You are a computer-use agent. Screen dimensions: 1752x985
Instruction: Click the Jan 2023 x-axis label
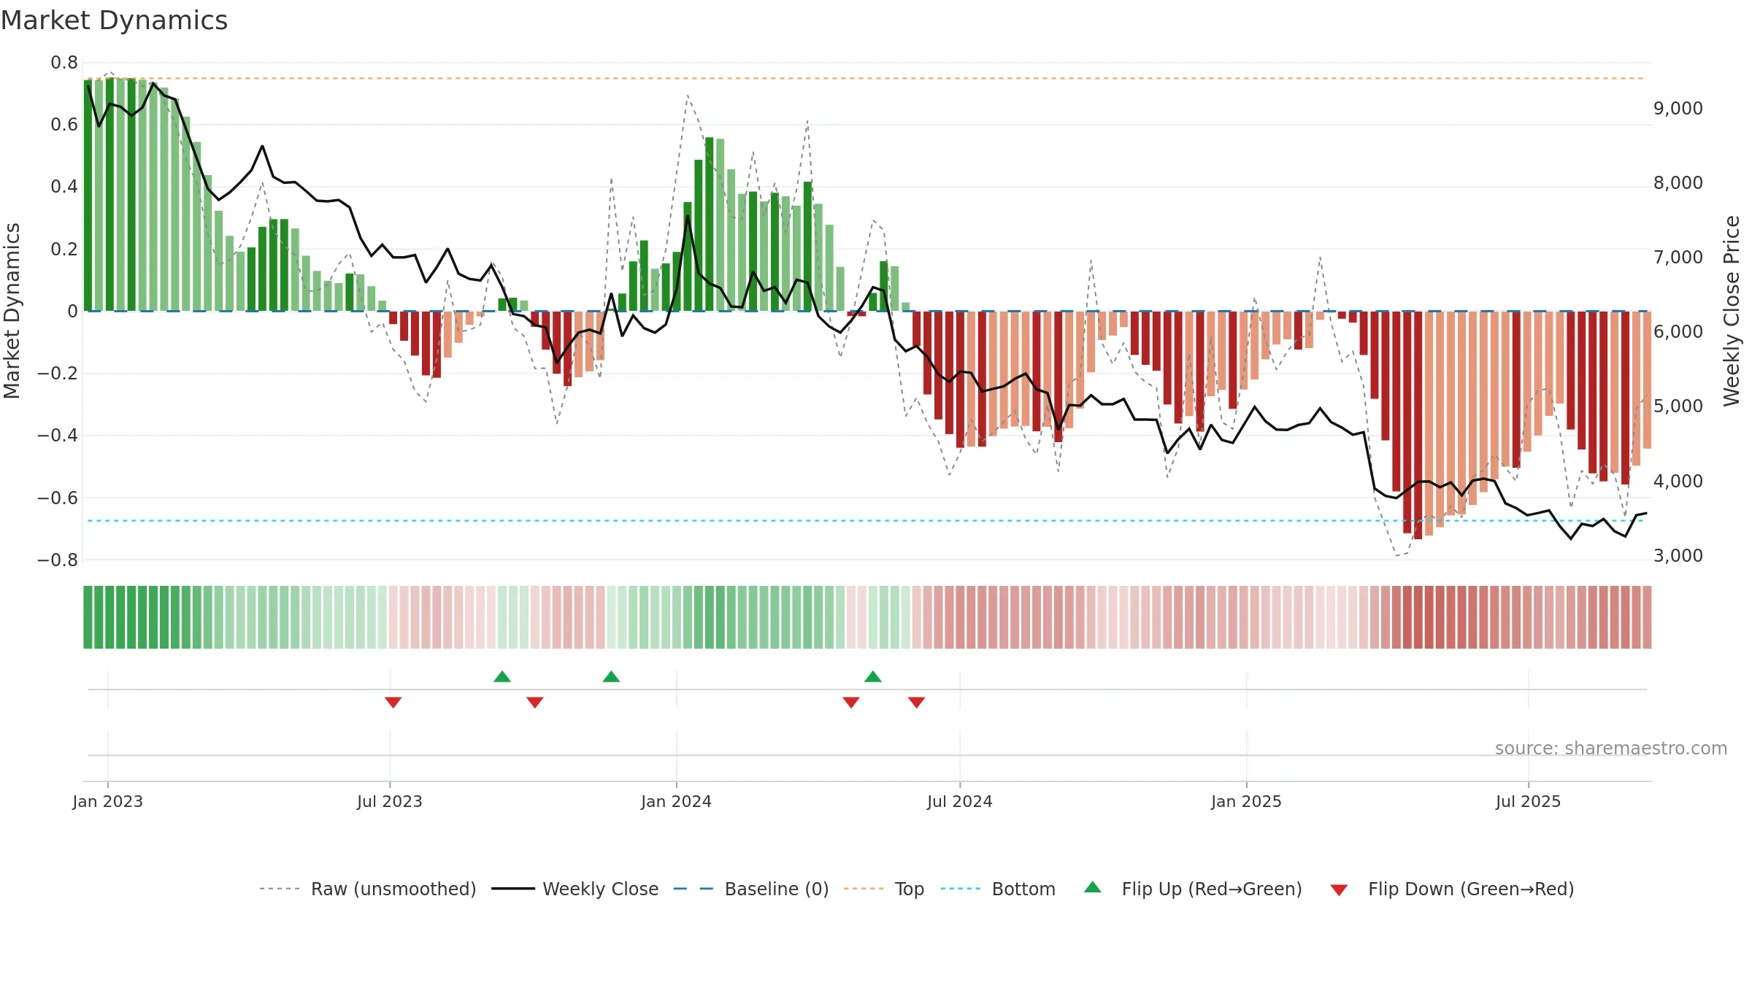pyautogui.click(x=108, y=801)
